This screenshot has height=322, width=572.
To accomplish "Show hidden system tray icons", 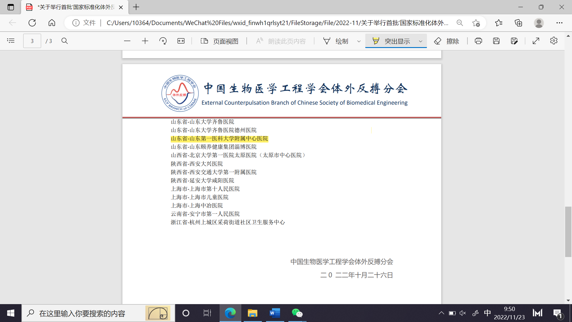I will coord(442,313).
